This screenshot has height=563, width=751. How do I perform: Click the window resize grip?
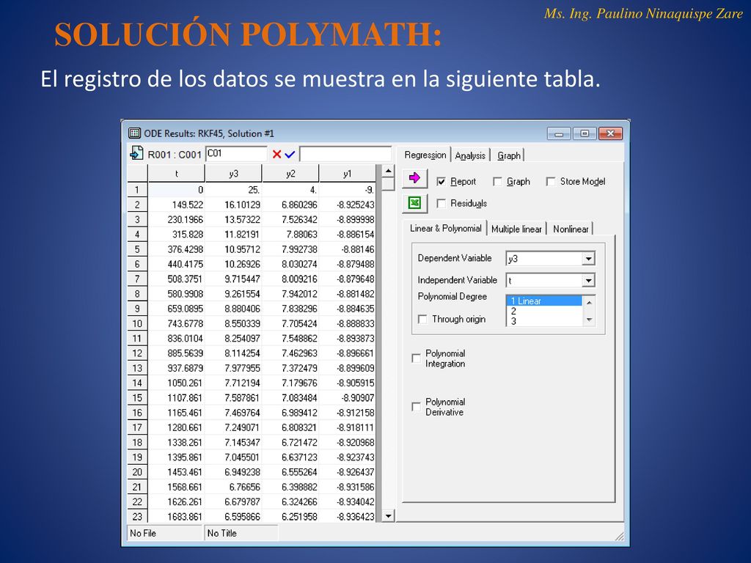619,536
